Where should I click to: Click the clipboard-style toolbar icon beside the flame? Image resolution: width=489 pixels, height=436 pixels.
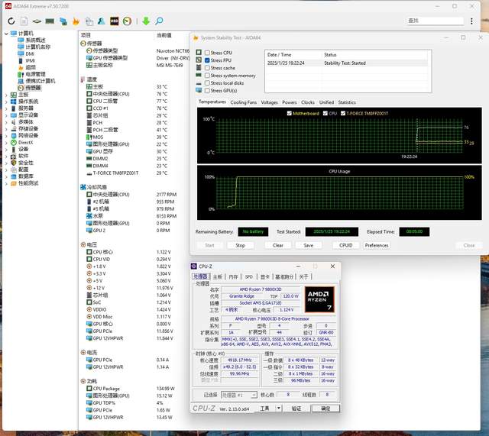pos(89,21)
